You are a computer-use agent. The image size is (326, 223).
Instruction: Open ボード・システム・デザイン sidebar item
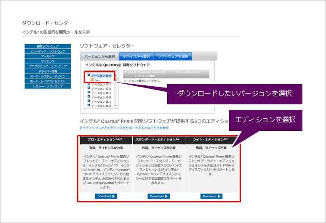pyautogui.click(x=48, y=76)
